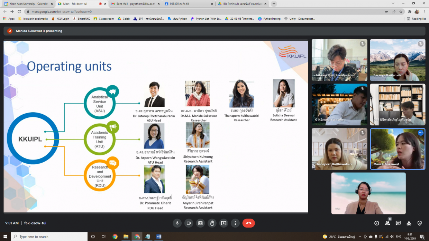Turn off the camera
This screenshot has width=429, height=241.
tap(189, 223)
